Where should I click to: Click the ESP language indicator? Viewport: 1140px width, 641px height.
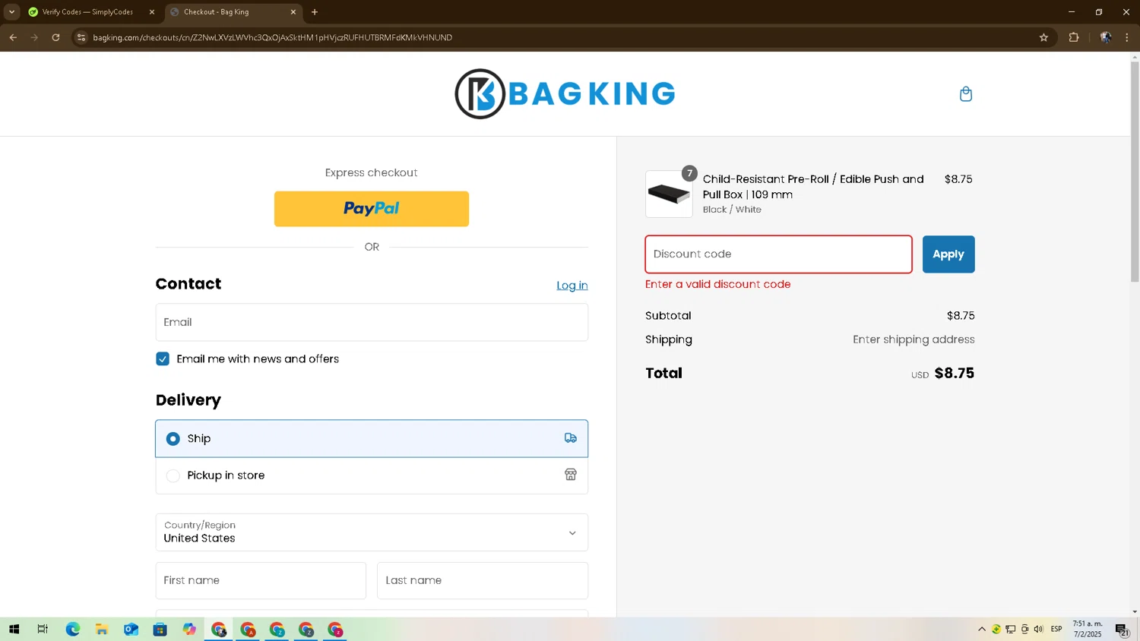pyautogui.click(x=1056, y=629)
